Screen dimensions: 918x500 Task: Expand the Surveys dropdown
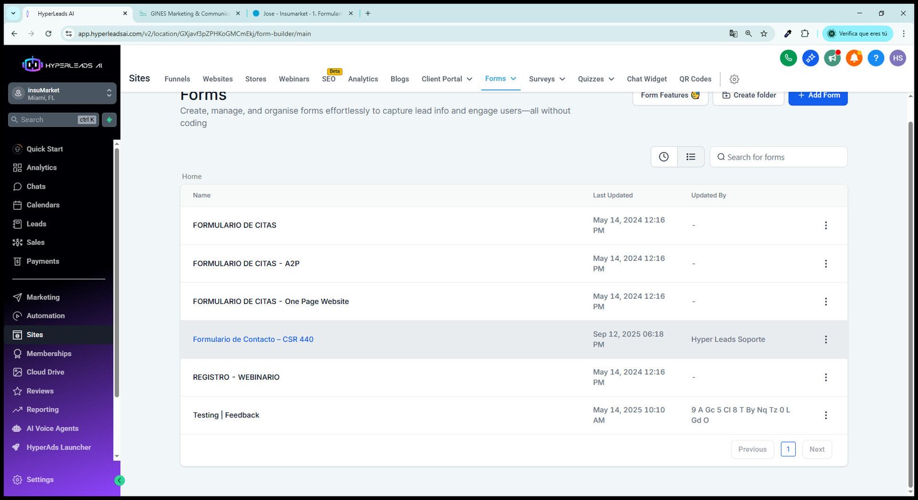coord(547,79)
